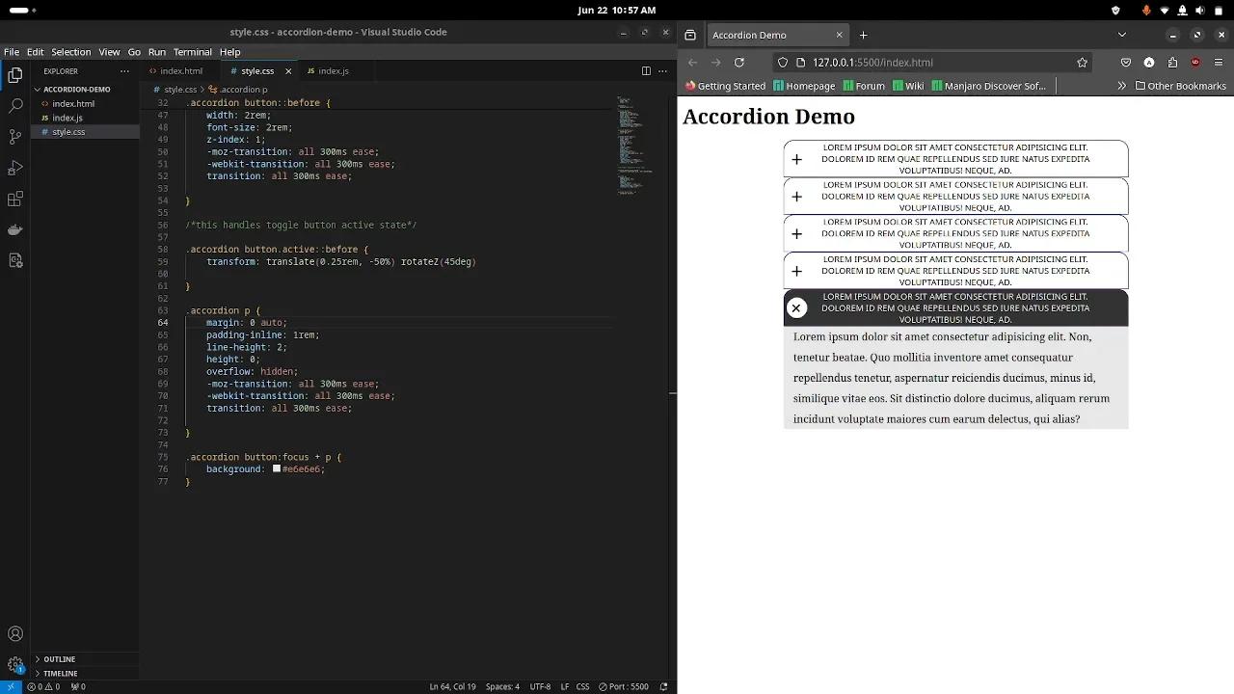Go to line via Ln 64, Col 19

pyautogui.click(x=452, y=686)
